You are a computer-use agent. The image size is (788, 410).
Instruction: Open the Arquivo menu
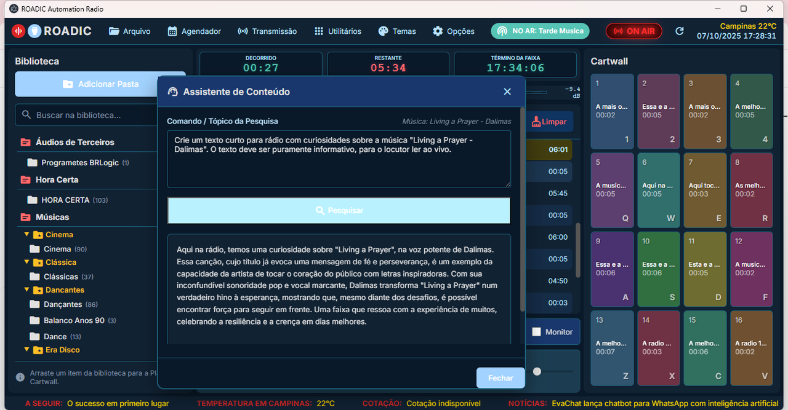click(129, 31)
